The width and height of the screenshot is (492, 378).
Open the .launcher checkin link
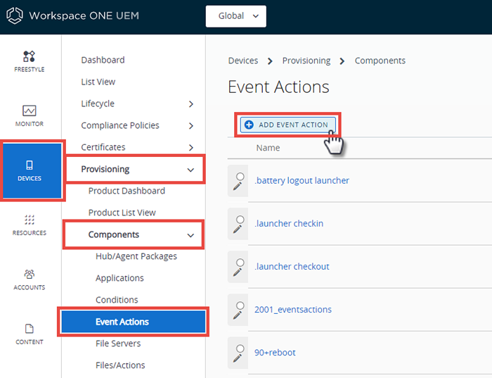tap(289, 223)
